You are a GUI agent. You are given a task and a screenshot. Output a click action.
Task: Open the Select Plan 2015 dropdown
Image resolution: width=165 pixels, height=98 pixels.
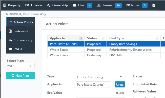point(20,66)
